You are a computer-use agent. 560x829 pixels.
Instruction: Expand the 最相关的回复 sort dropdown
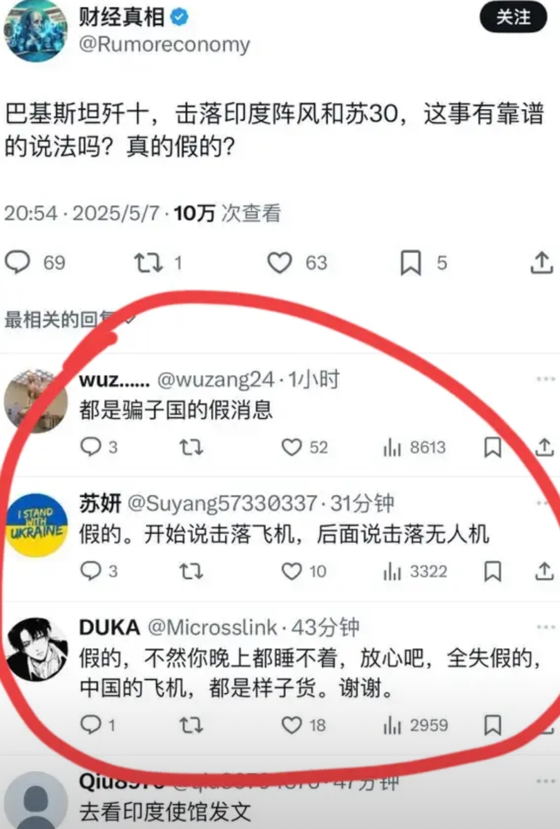pos(69,320)
